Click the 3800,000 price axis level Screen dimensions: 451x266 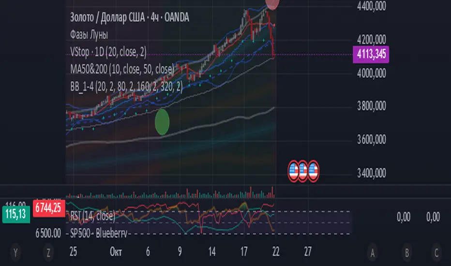(x=371, y=106)
